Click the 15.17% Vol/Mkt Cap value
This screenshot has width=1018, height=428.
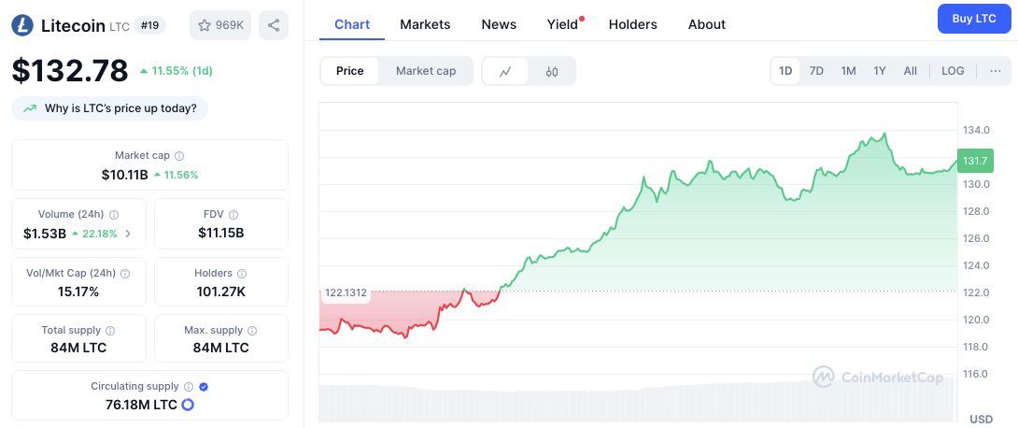tap(77, 292)
